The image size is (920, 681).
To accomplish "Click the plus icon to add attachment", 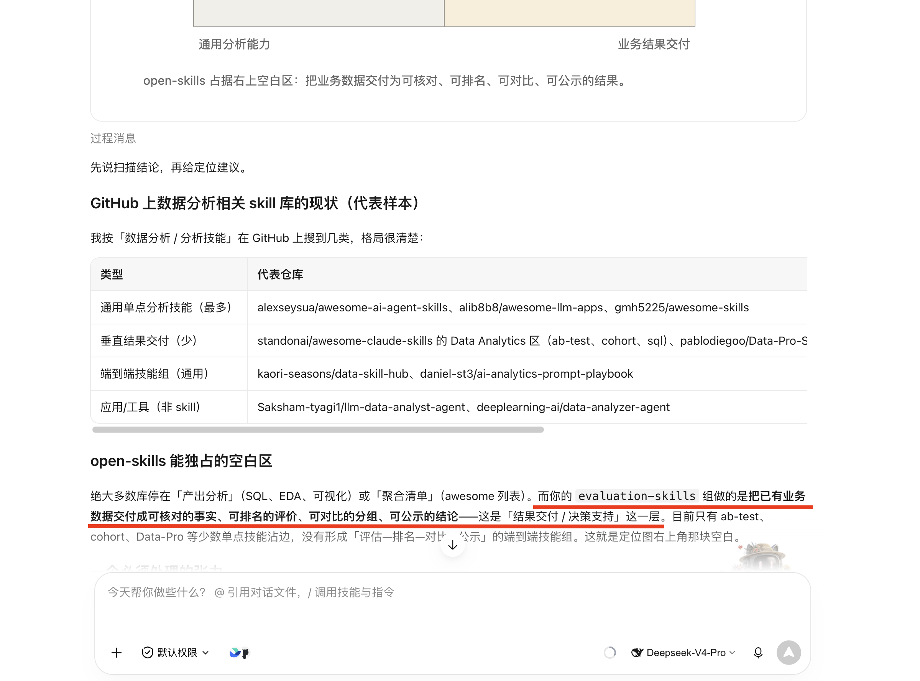I will 117,653.
